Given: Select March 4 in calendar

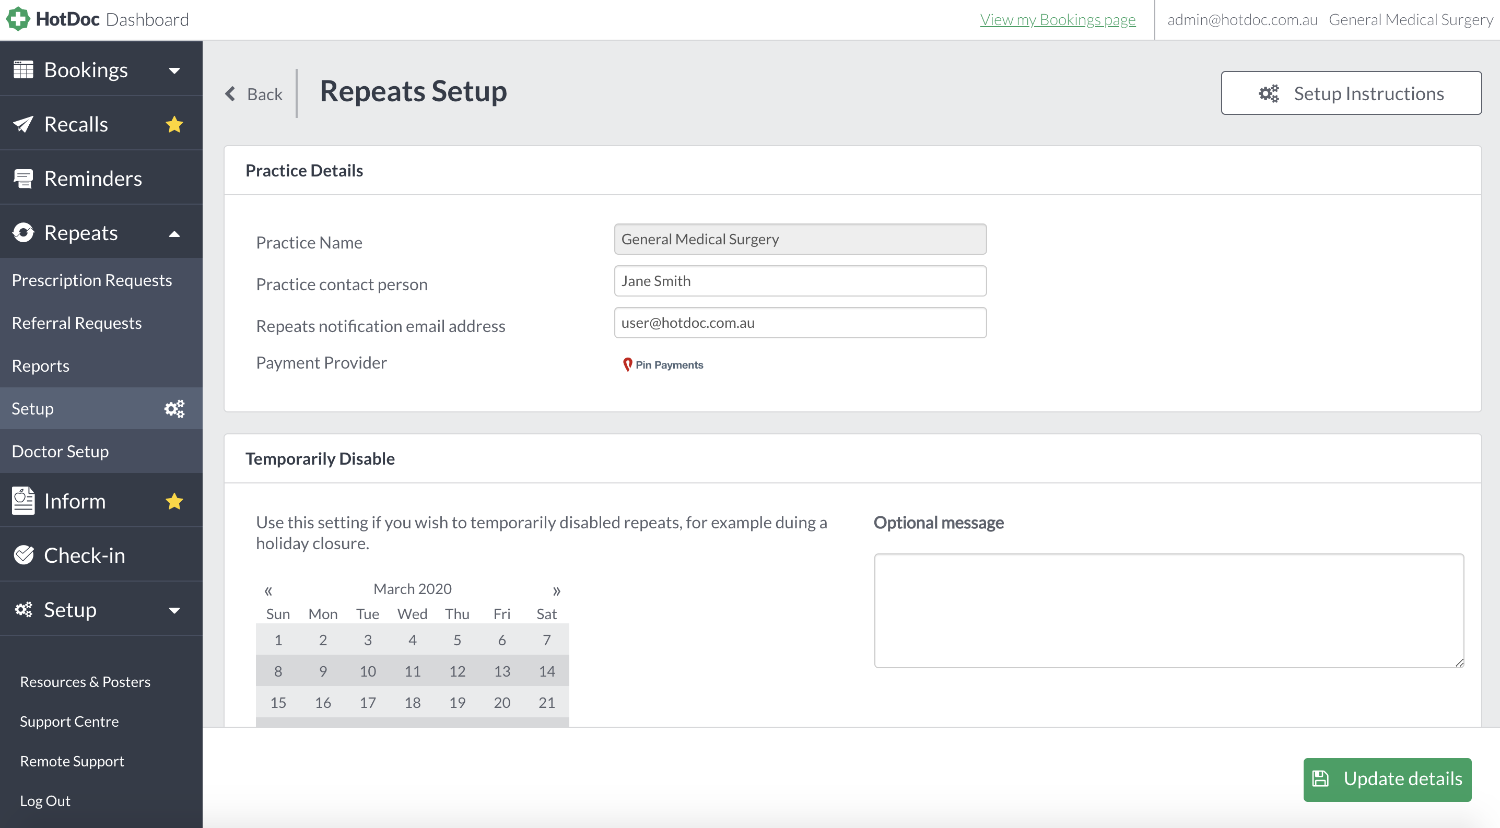Looking at the screenshot, I should coord(412,640).
